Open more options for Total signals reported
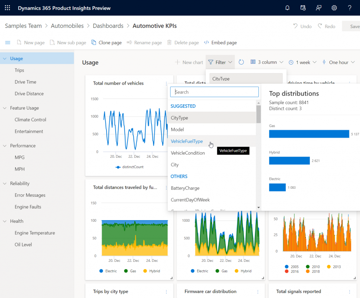The width and height of the screenshot is (360, 298). click(349, 292)
